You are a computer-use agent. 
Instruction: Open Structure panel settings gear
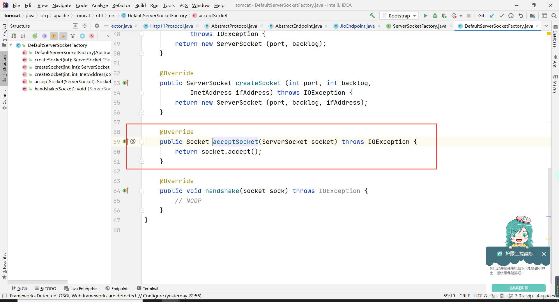(x=97, y=26)
